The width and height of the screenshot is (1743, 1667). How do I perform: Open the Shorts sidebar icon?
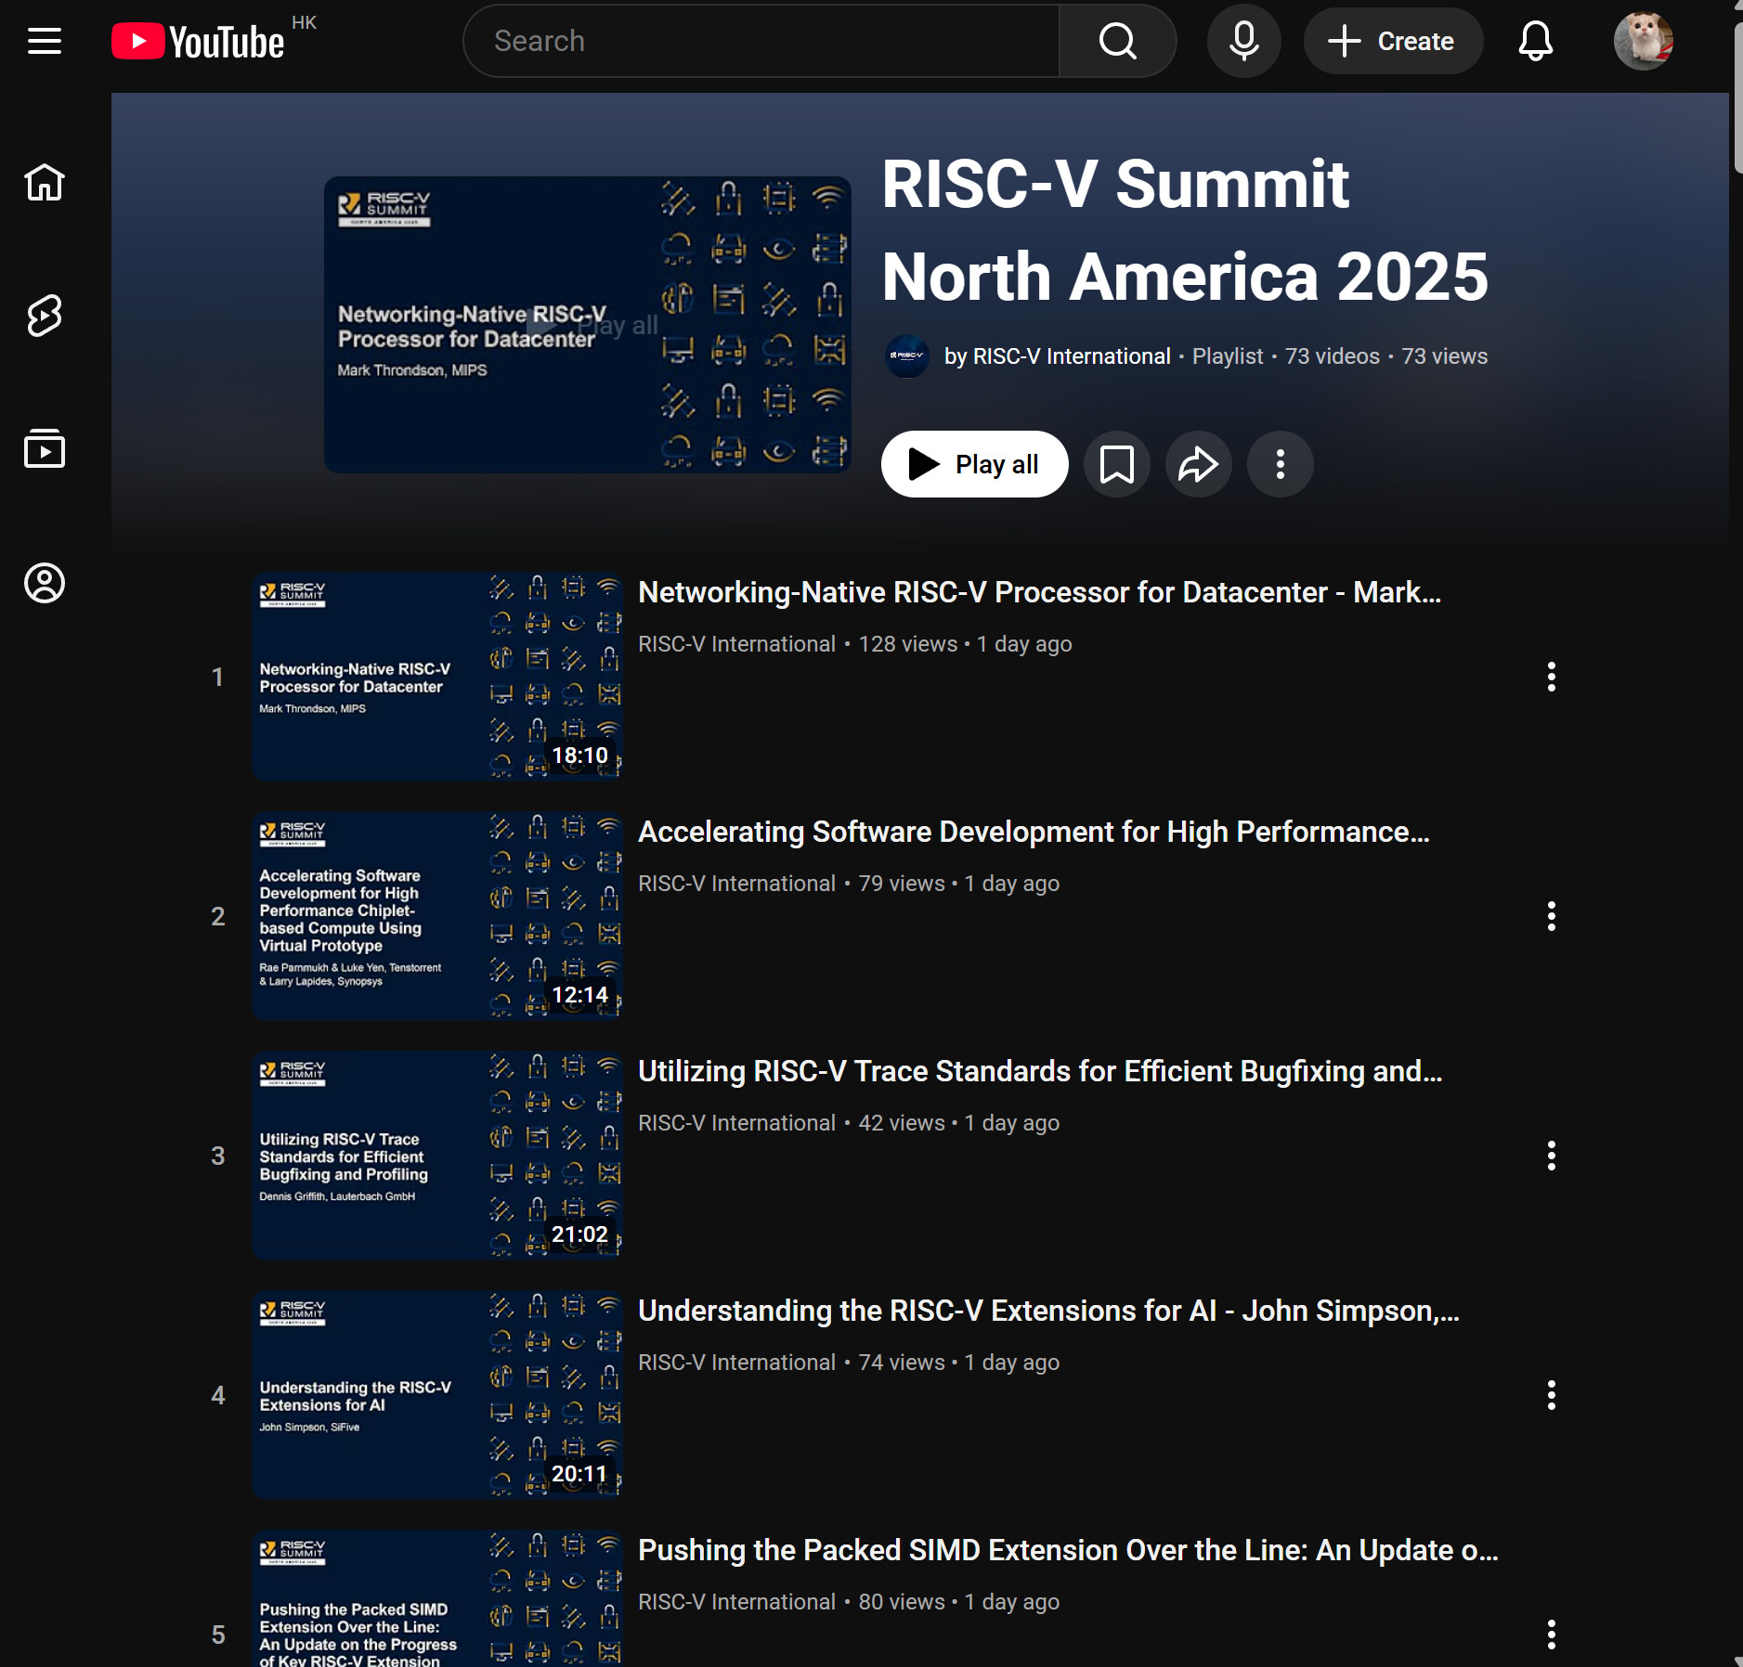point(44,316)
